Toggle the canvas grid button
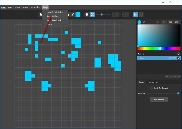 pos(136,14)
